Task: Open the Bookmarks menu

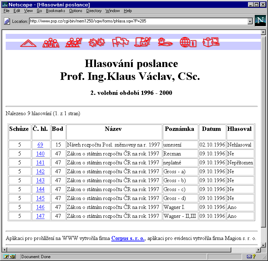Action: 56,11
